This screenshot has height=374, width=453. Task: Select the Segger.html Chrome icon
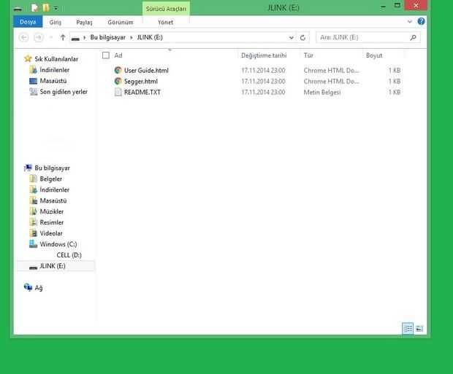pos(118,82)
